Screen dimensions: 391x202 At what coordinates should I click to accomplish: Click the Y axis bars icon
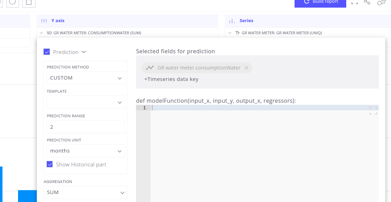44,21
